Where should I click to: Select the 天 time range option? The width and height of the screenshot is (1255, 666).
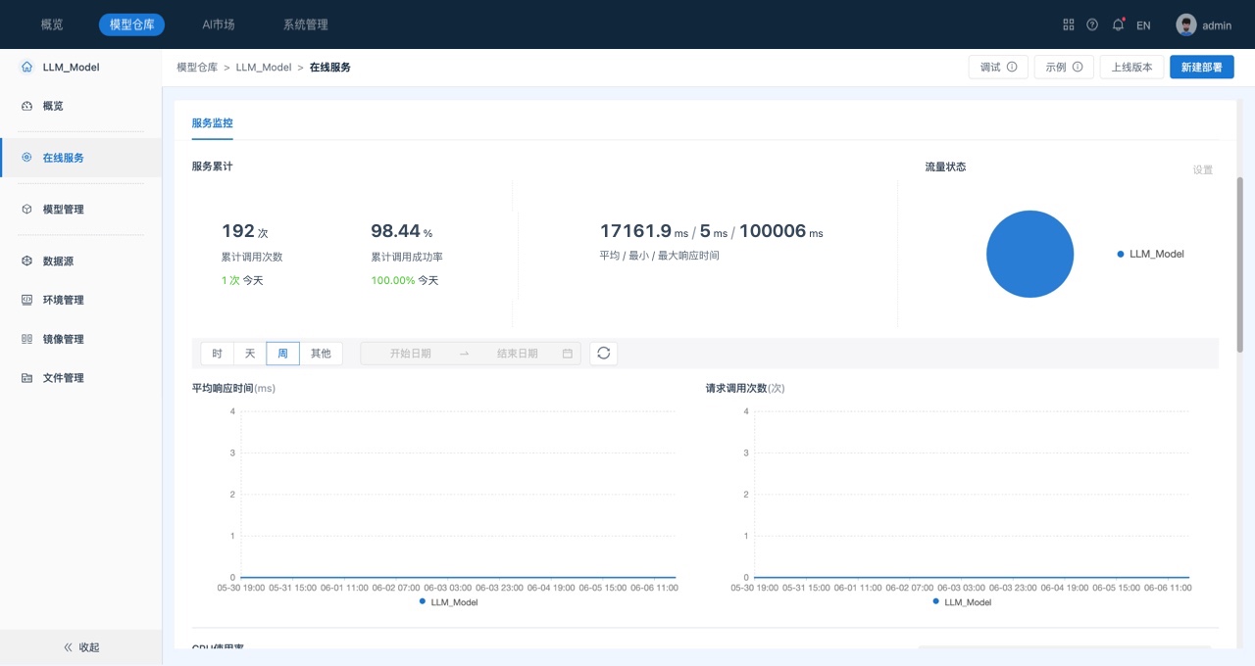coord(250,354)
